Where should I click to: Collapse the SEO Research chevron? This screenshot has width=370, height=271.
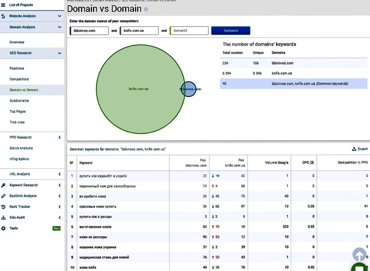point(60,53)
